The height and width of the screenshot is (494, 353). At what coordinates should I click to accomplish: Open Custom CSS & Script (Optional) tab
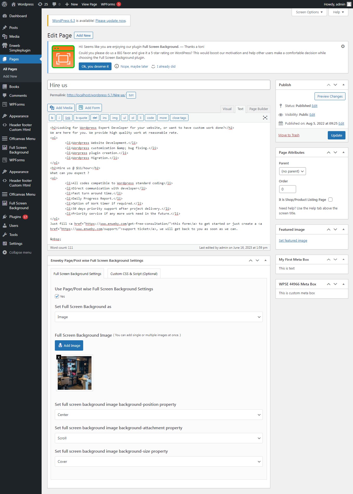(x=134, y=274)
